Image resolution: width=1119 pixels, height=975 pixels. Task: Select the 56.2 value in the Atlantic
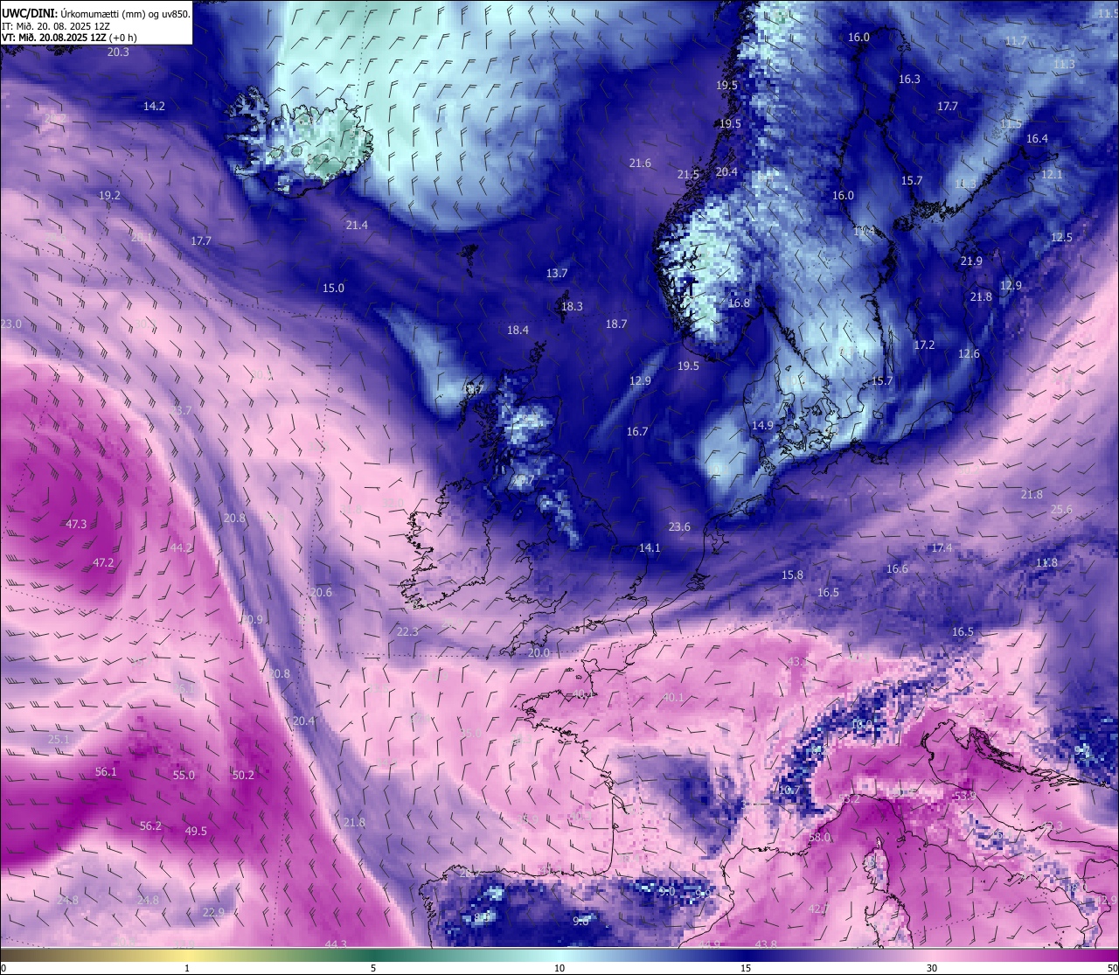click(x=150, y=826)
